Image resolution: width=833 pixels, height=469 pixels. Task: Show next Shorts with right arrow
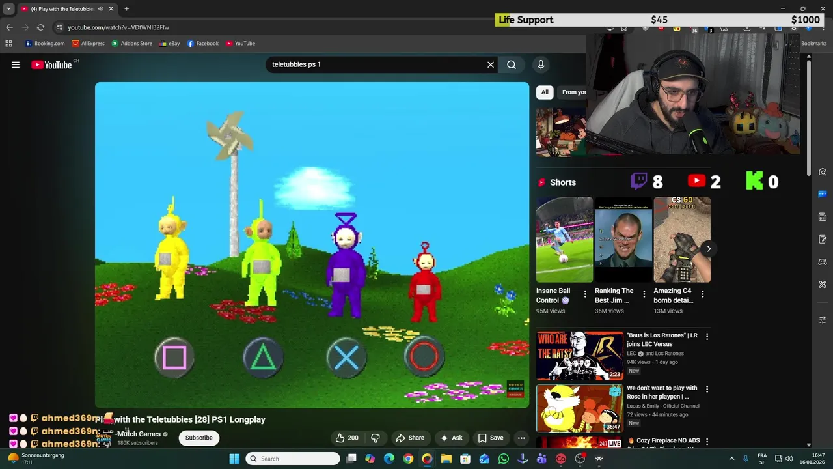click(x=709, y=249)
